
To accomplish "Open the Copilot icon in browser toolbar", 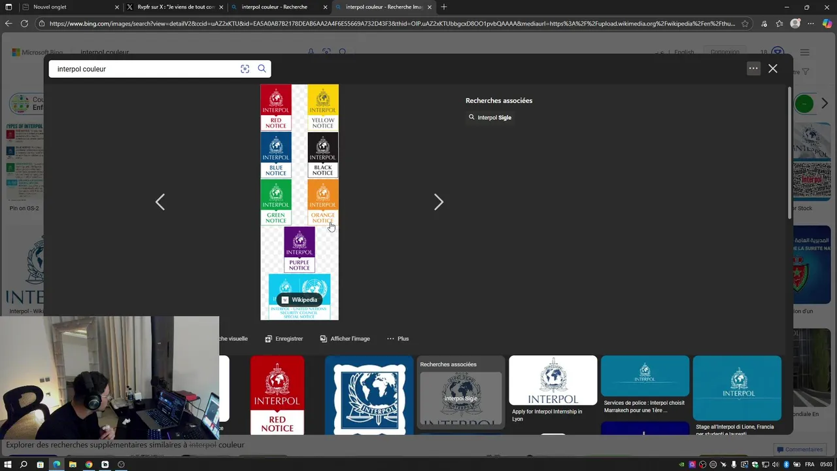I will tap(827, 24).
